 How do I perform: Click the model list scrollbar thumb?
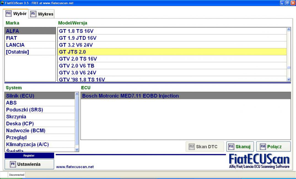(289, 68)
